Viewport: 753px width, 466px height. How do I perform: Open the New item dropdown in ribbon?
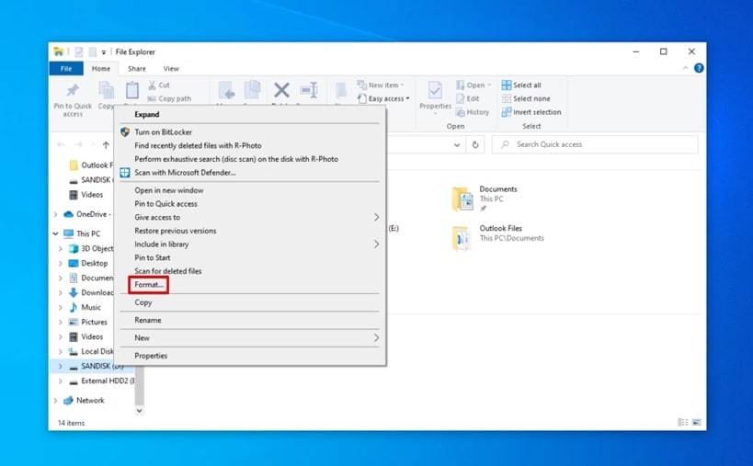(x=381, y=85)
